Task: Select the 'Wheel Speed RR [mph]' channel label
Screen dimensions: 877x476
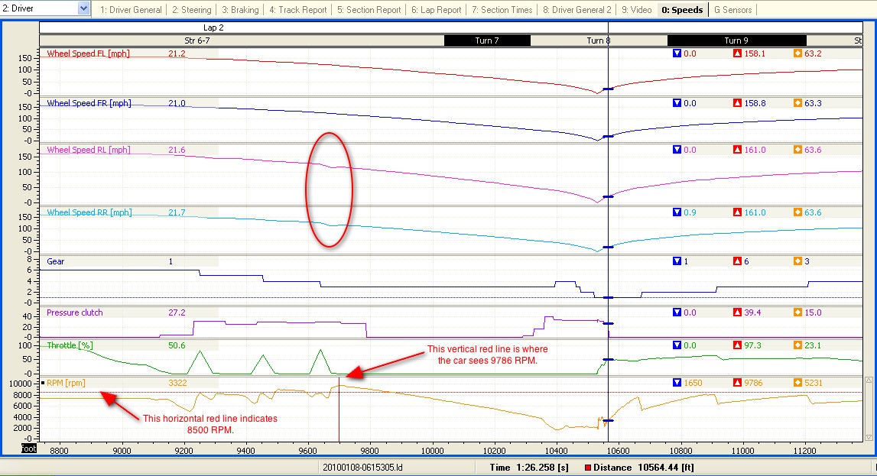Action: (89, 212)
